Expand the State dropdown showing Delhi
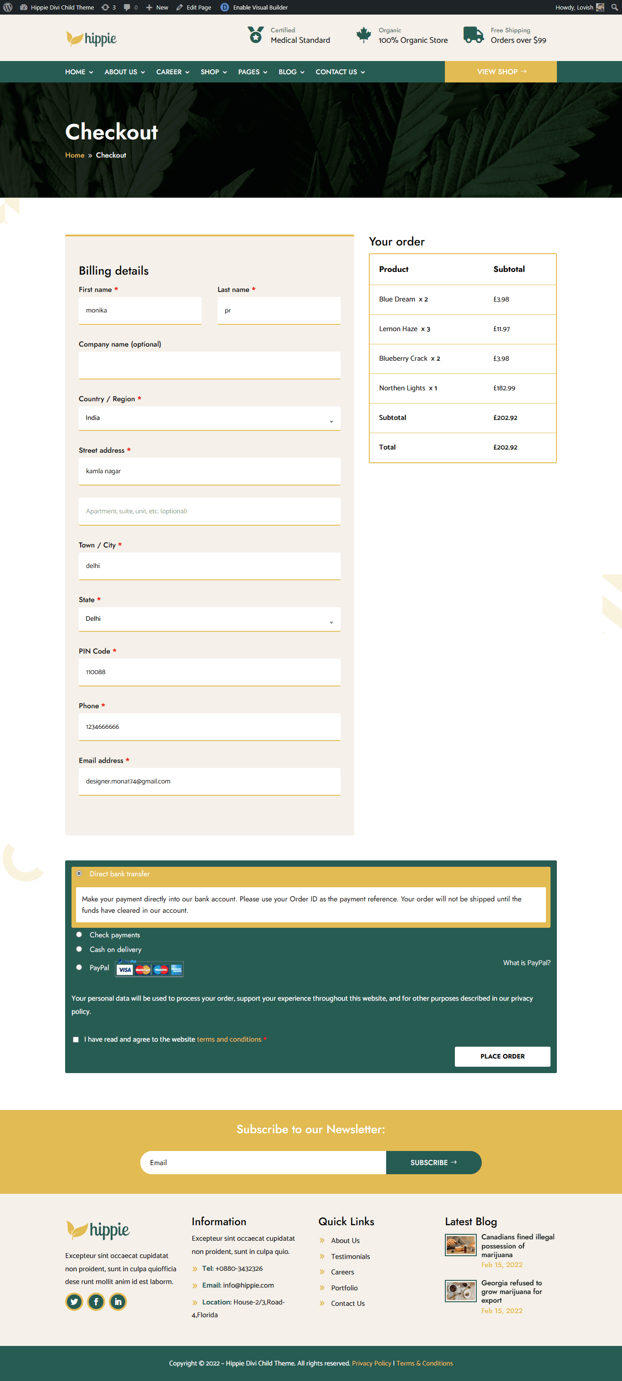The height and width of the screenshot is (1381, 622). [209, 619]
